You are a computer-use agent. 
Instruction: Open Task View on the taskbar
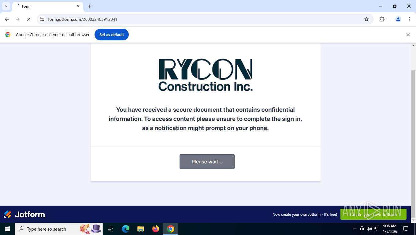(x=110, y=229)
